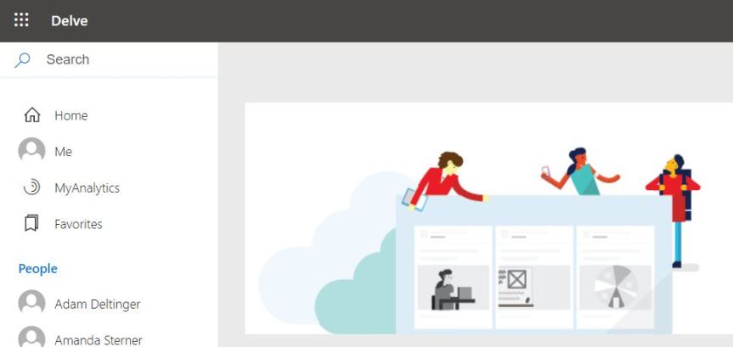Open the Amanda Sterner name link
The height and width of the screenshot is (347, 733).
coord(99,339)
